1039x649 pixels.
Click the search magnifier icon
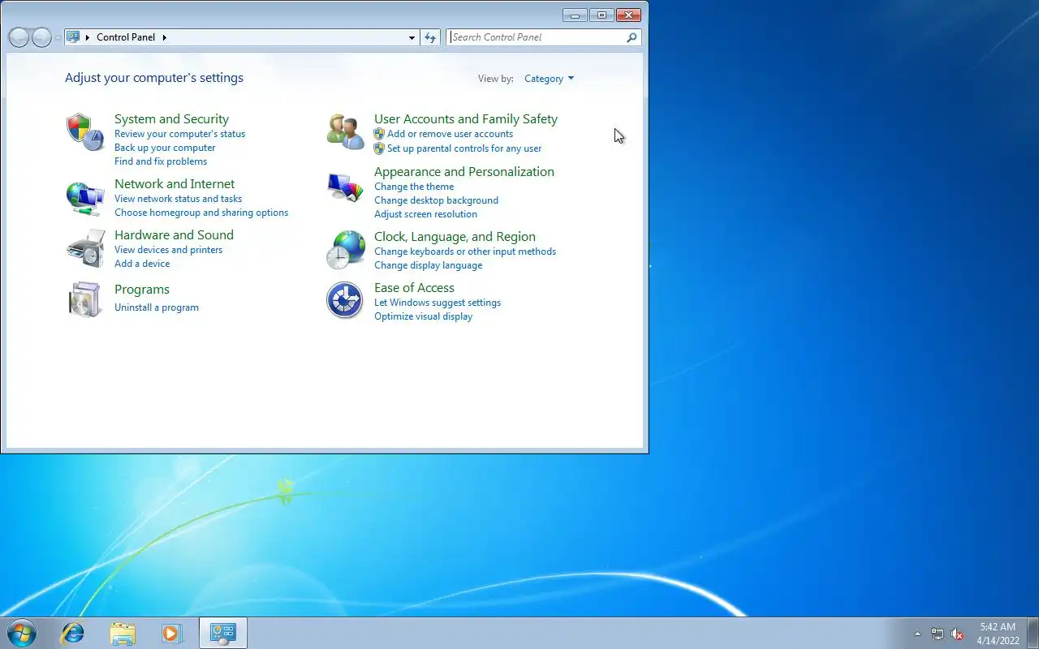pyautogui.click(x=632, y=37)
